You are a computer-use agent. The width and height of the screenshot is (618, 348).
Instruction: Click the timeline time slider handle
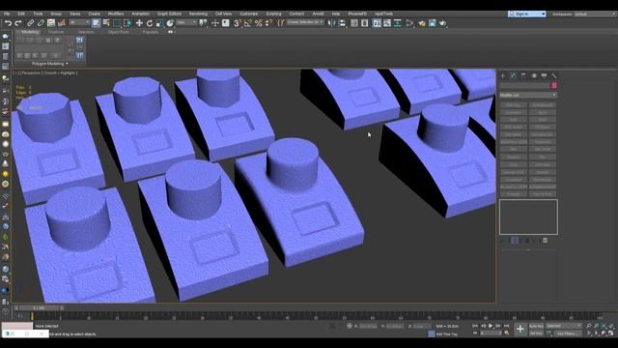pos(39,307)
